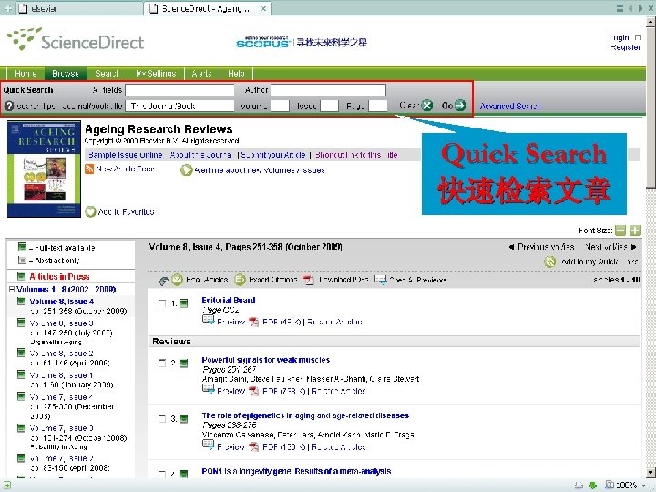The width and height of the screenshot is (656, 492).
Task: Click the Articles in Press green icon
Action: coord(21,276)
